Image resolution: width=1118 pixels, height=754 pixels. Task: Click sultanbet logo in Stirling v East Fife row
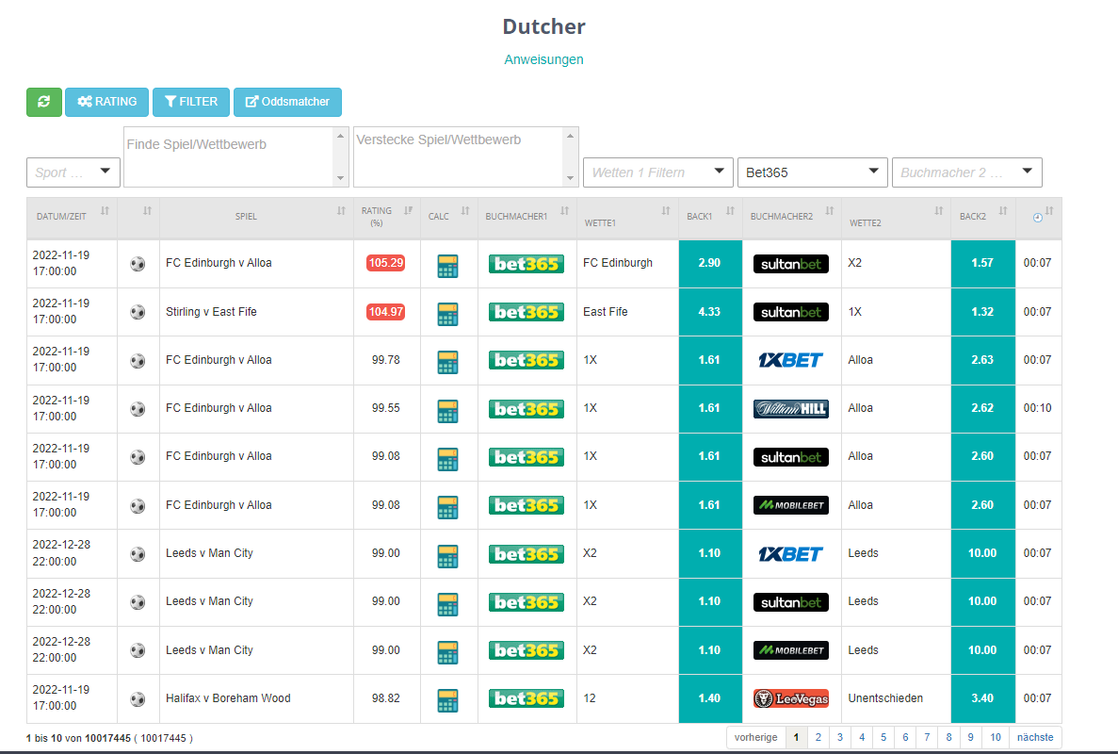click(x=791, y=313)
